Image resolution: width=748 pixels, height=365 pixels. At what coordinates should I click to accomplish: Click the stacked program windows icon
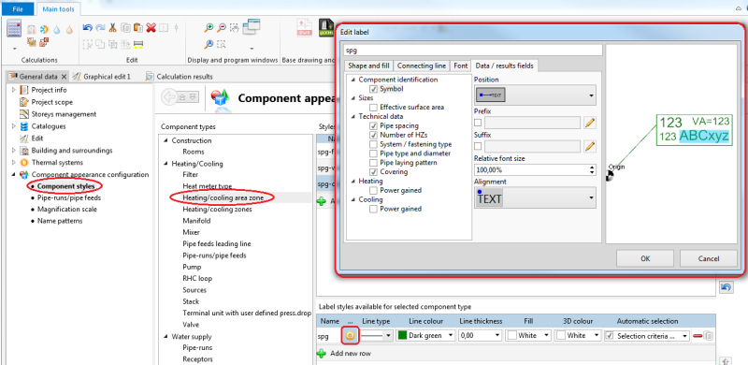251,27
